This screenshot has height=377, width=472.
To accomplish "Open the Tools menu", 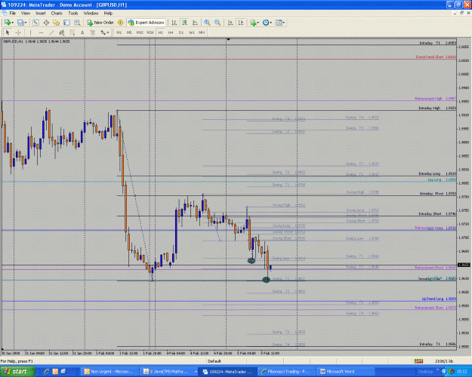I will [x=72, y=14].
